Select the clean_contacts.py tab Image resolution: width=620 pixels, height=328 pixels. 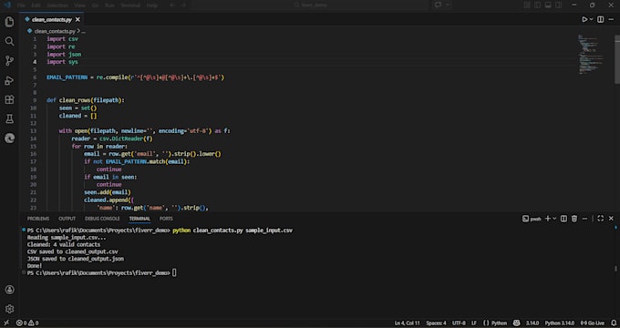(53, 19)
